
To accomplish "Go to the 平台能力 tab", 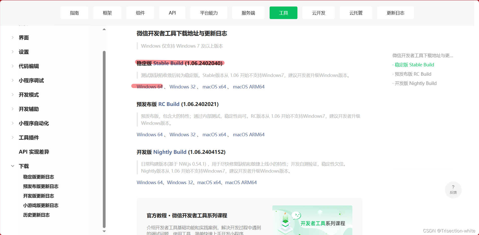I will [x=209, y=13].
